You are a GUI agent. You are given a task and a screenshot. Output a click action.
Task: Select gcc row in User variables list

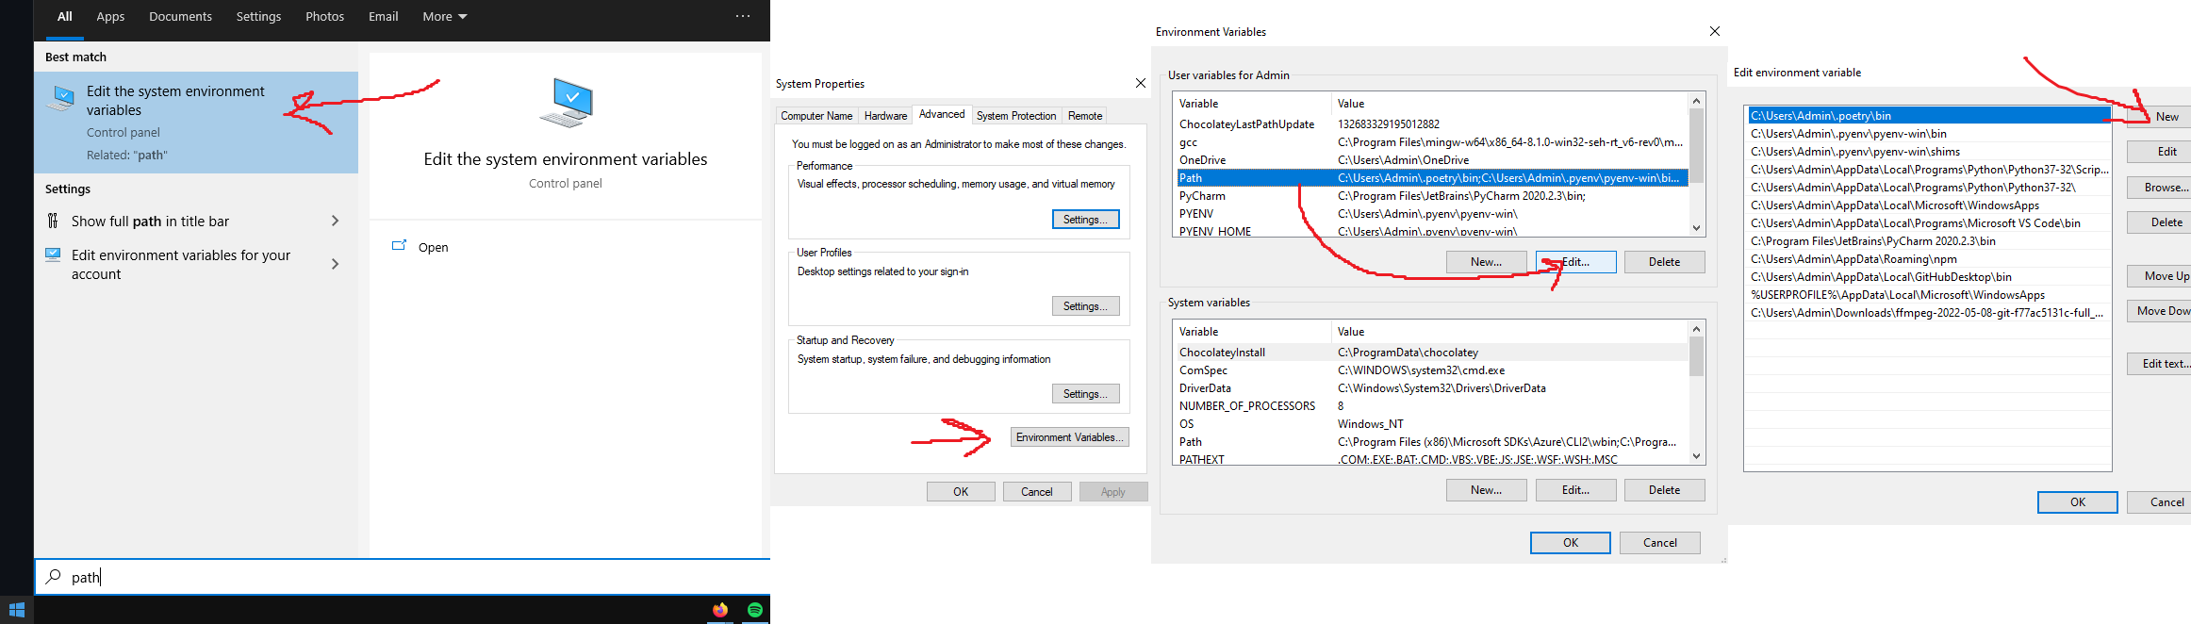(x=1432, y=142)
